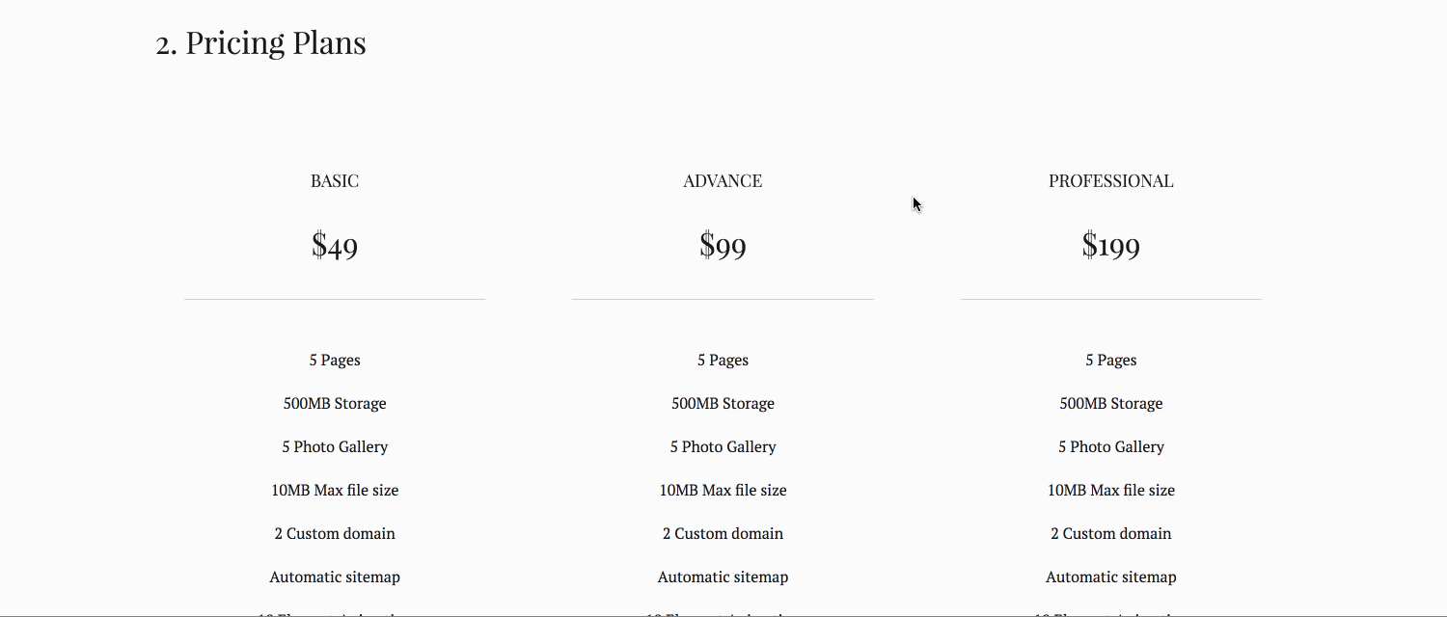Click the "2. Pricing Plans" heading
The width and height of the screenshot is (1447, 617).
click(260, 43)
